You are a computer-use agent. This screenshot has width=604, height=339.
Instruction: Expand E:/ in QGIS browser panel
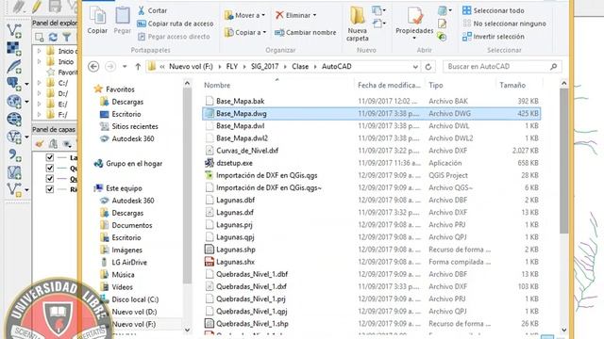point(39,105)
